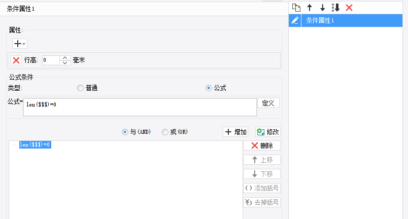Choose the 与(AND) join option
This screenshot has width=408, height=219.
click(x=136, y=132)
